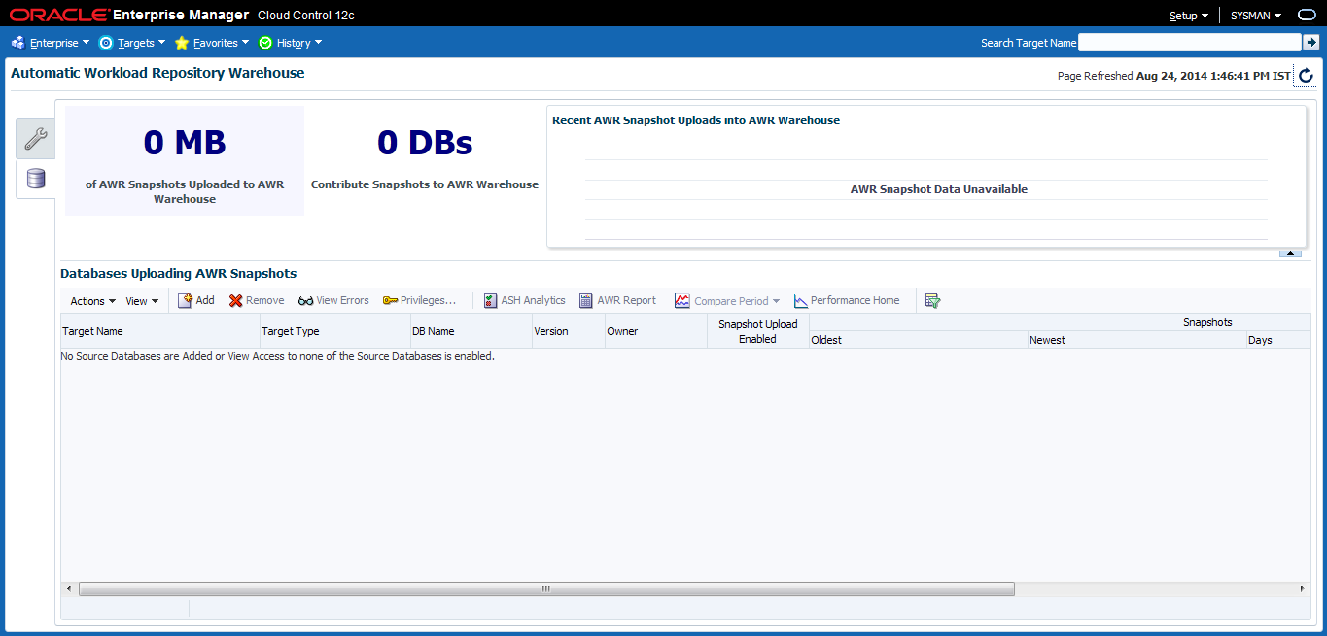
Task: Click the AWR Report icon
Action: click(586, 301)
